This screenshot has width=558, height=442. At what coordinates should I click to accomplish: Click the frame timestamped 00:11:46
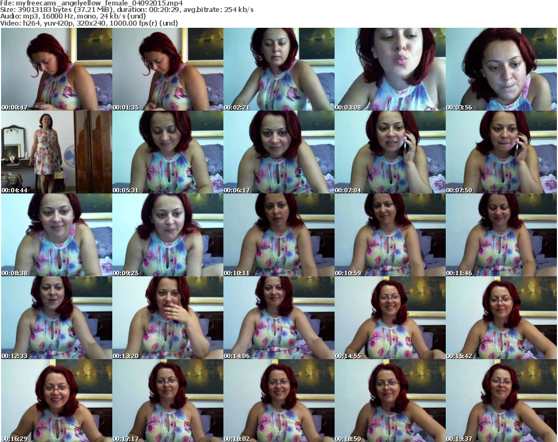pyautogui.click(x=501, y=235)
